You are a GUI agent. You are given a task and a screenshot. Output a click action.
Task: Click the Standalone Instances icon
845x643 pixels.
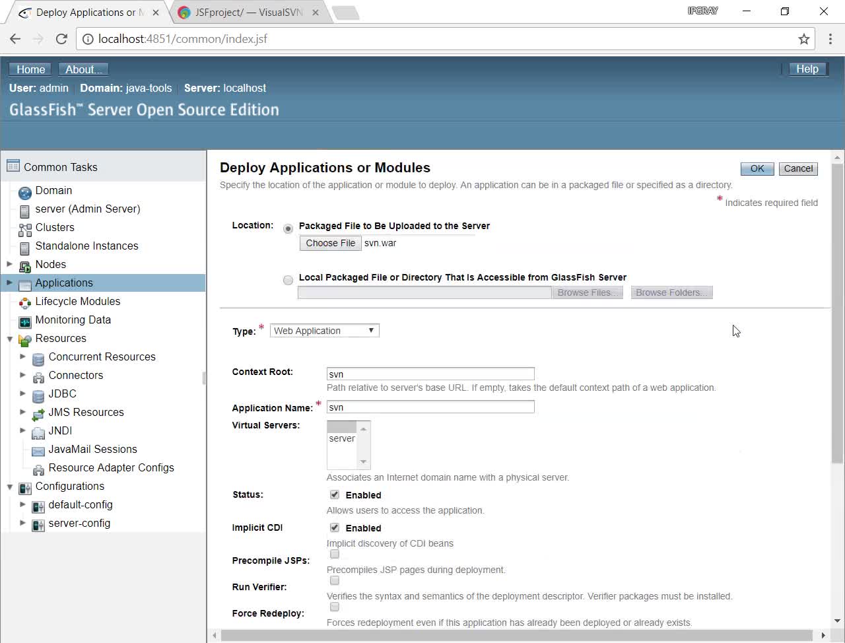[x=24, y=248]
